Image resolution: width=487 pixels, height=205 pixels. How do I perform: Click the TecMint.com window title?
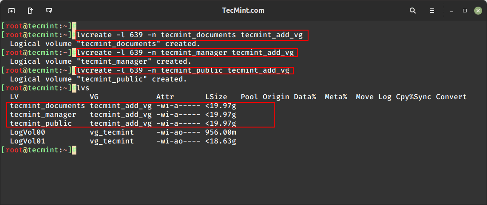pos(243,10)
